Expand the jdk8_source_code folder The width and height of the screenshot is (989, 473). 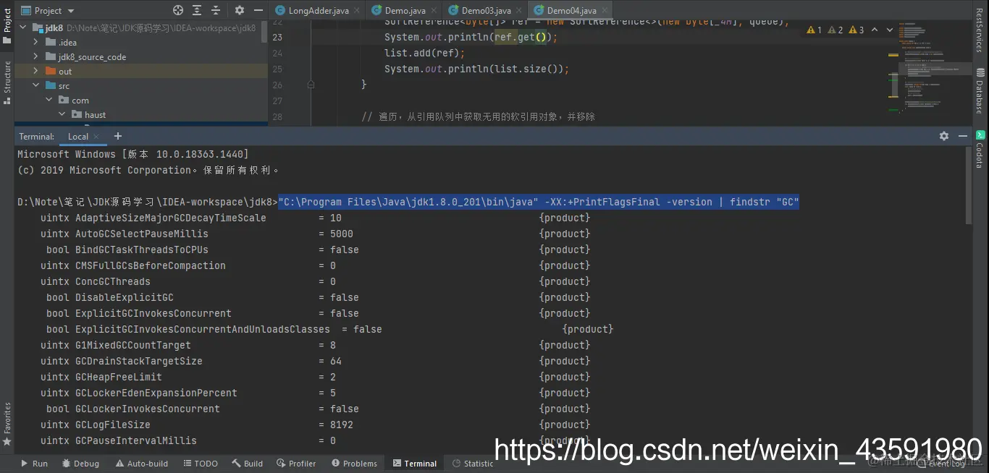(x=35, y=56)
